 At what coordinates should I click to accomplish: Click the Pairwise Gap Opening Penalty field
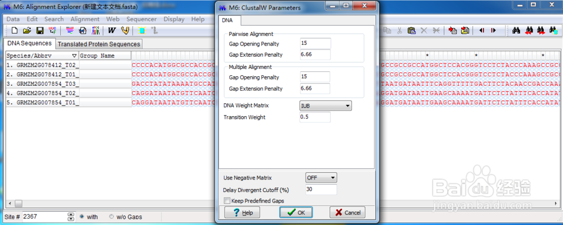[315, 44]
